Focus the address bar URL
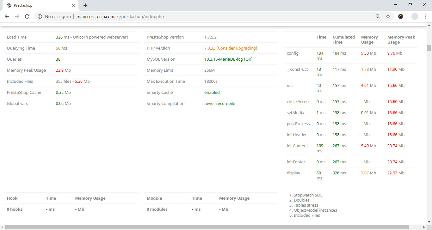 click(x=120, y=16)
